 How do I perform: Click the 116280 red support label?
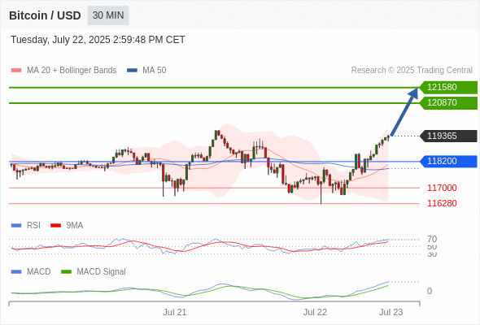point(442,203)
